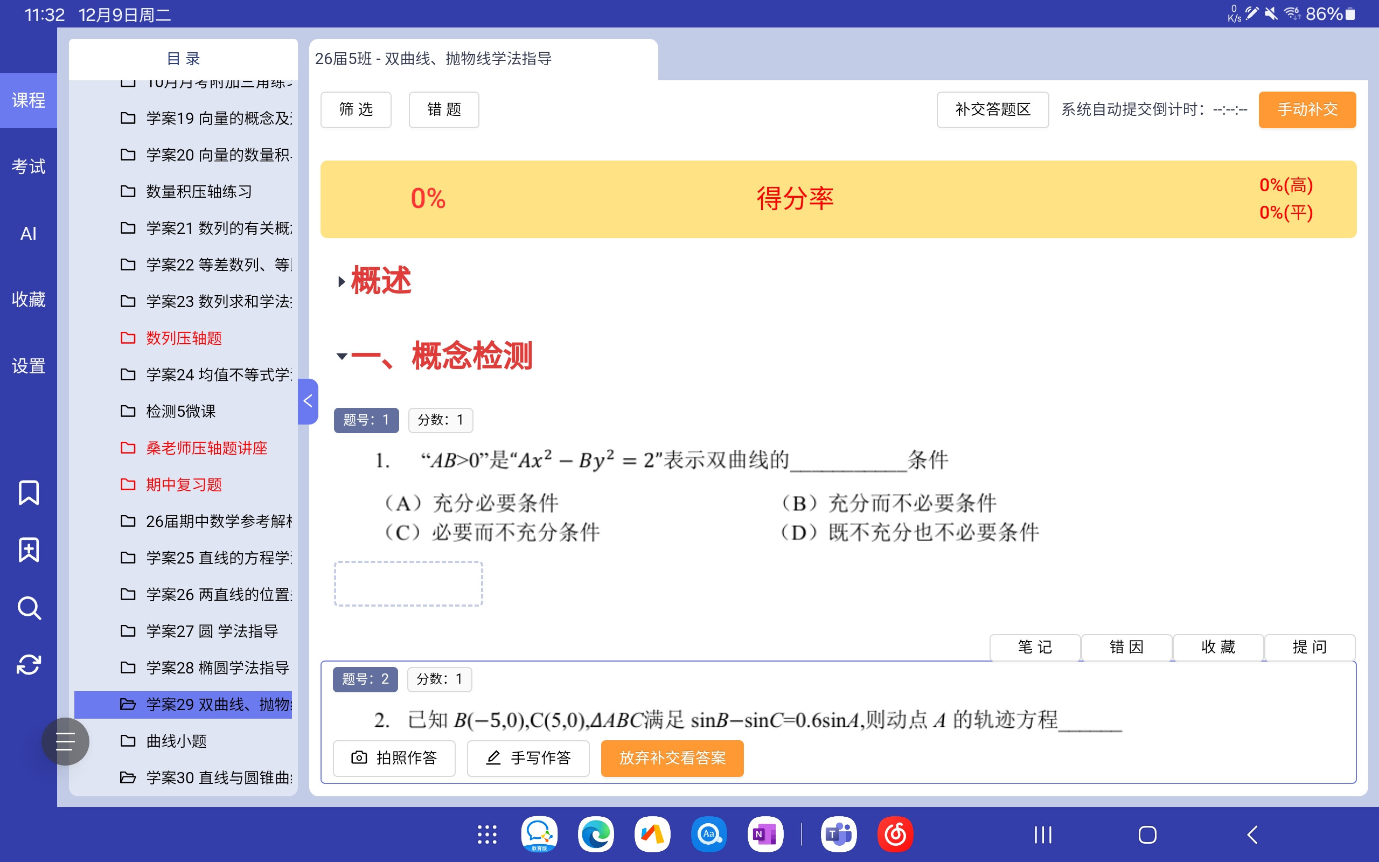This screenshot has height=862, width=1379.
Task: Expand the 概述 section triangle
Action: pos(342,281)
